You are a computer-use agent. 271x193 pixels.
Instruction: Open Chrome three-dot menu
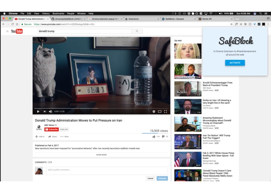click(x=268, y=24)
